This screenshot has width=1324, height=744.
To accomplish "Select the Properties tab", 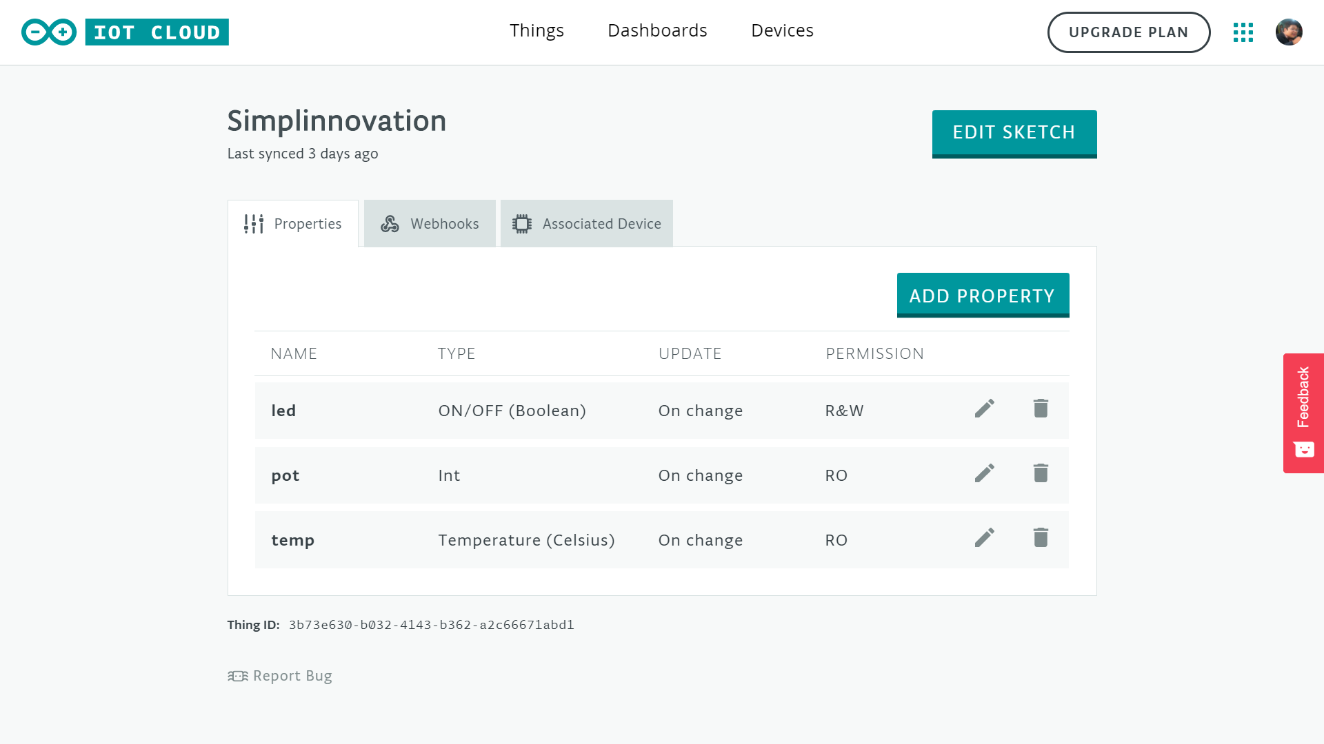I will 293,224.
